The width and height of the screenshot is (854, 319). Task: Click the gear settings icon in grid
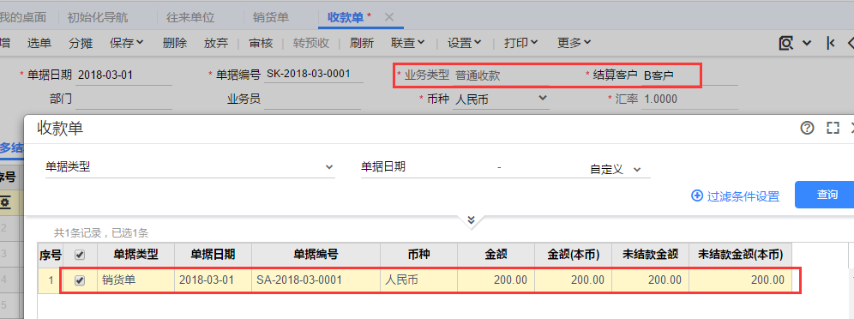[x=6, y=203]
